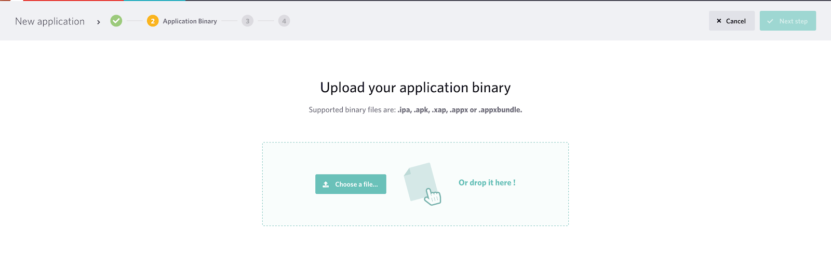Click the upload arrow icon on Choose a file

click(x=326, y=184)
